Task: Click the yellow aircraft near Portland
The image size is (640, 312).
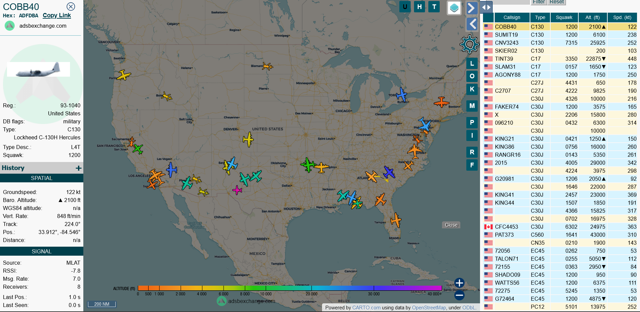Action: pos(124,75)
